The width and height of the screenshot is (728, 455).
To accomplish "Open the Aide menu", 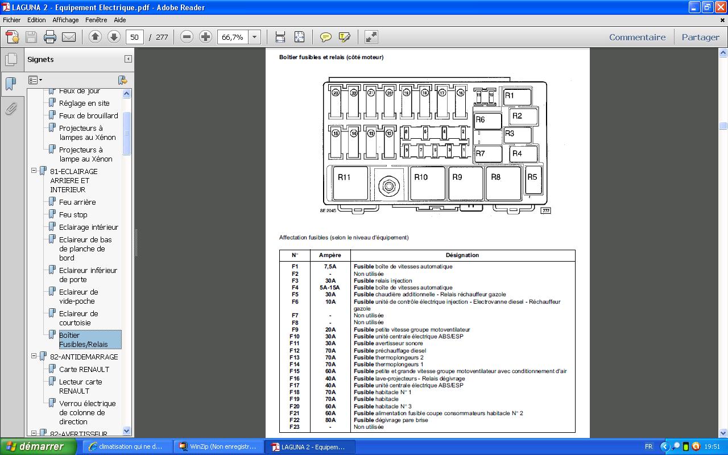I will point(120,20).
